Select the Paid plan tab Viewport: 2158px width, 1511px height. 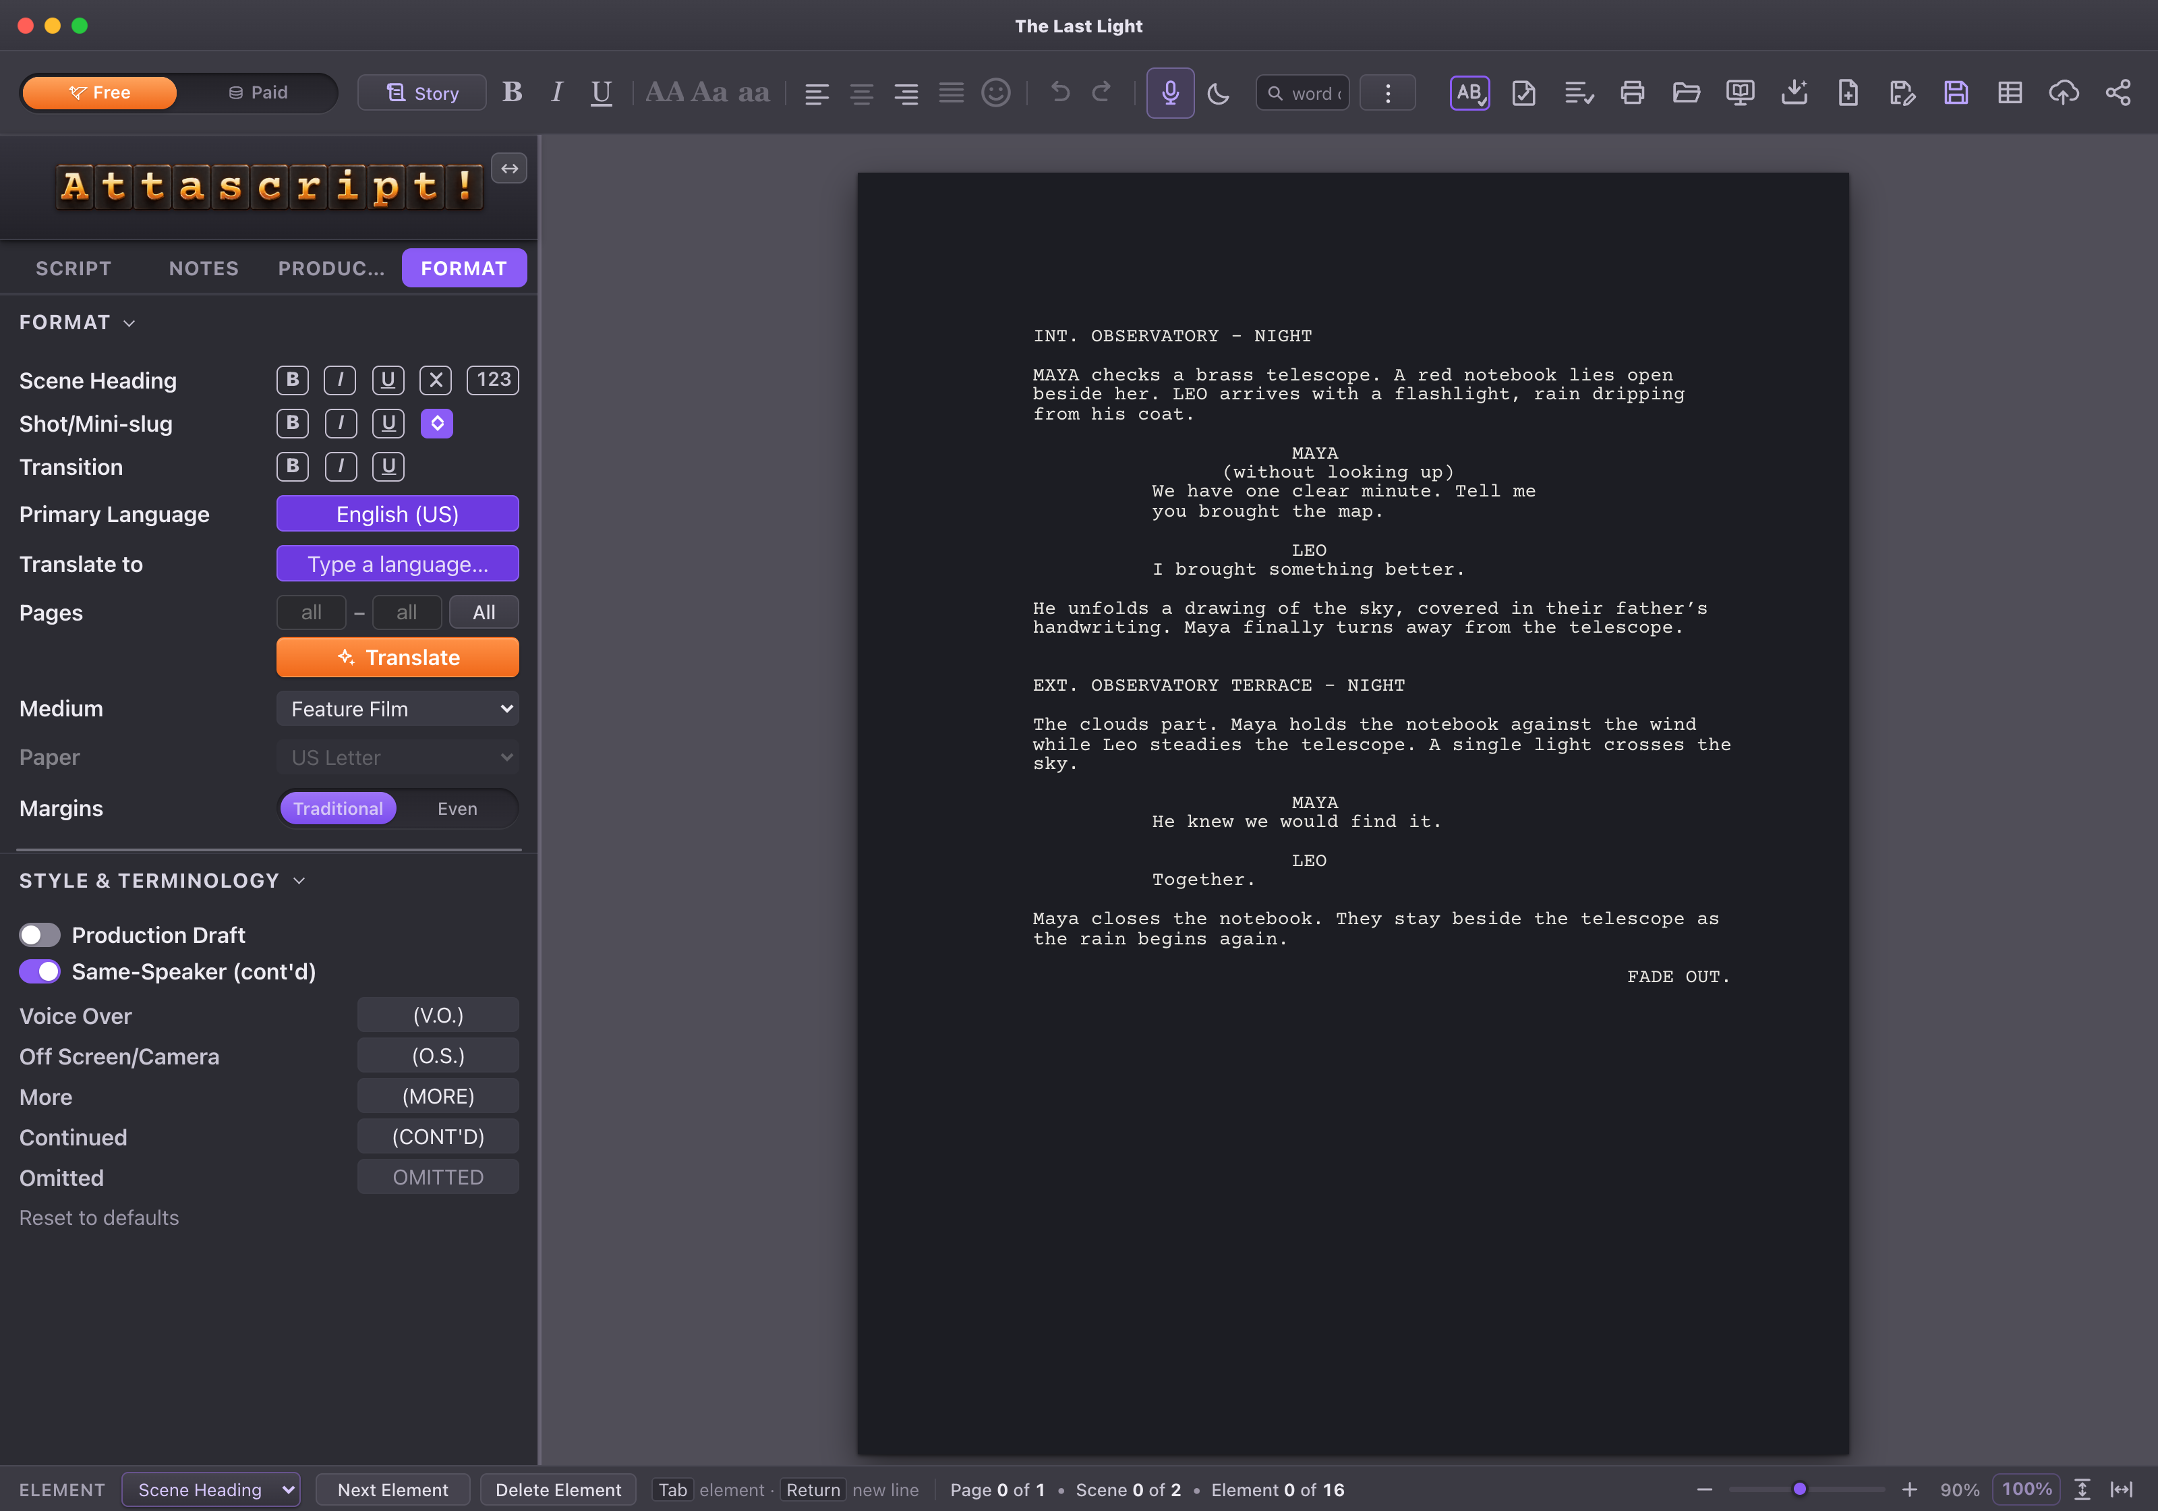click(x=258, y=93)
